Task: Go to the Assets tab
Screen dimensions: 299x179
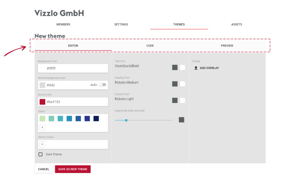Action: 237,24
